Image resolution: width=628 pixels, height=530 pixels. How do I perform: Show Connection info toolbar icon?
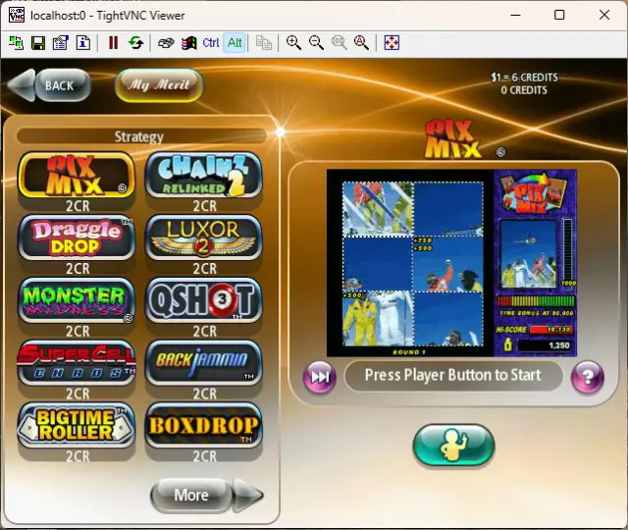(83, 42)
